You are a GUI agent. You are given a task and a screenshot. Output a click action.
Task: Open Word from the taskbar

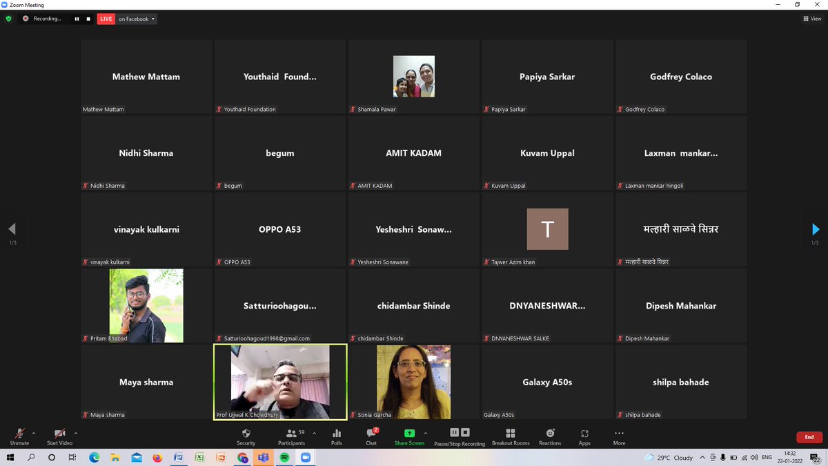point(179,457)
